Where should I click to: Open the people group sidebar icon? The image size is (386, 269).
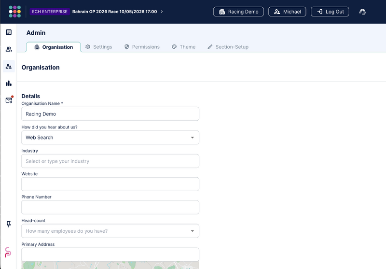click(9, 49)
